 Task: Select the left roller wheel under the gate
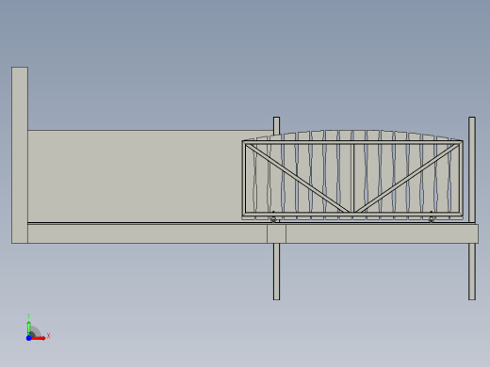click(x=273, y=219)
